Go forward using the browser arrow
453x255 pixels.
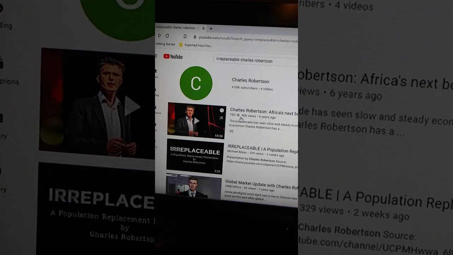click(159, 35)
